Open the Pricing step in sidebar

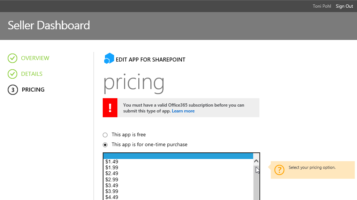click(33, 90)
